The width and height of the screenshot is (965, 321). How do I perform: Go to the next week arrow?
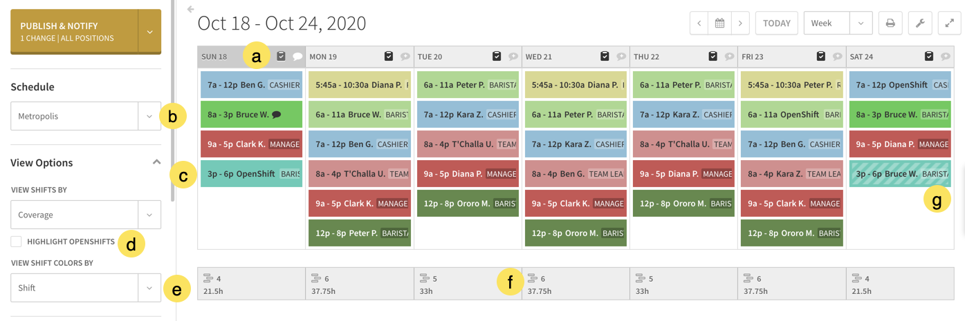coord(740,23)
